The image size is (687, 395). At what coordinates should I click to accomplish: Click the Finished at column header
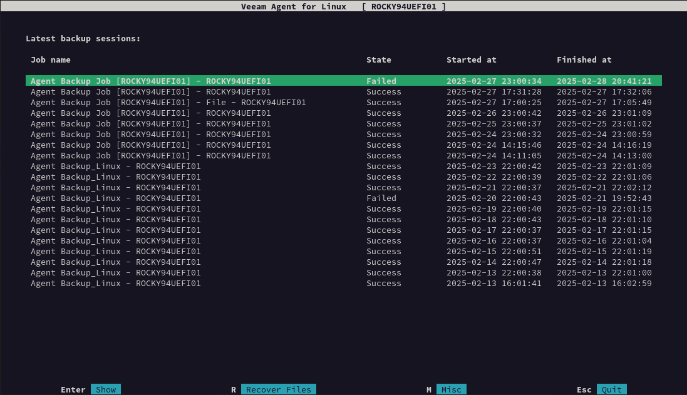pos(584,59)
